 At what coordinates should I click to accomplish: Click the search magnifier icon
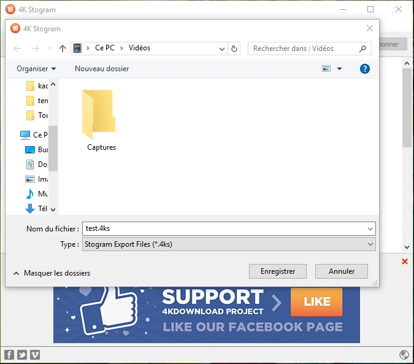click(362, 48)
